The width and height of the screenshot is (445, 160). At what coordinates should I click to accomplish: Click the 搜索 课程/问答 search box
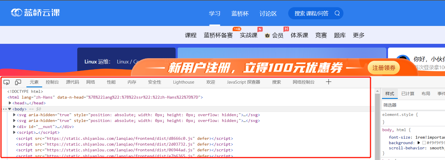[316, 13]
